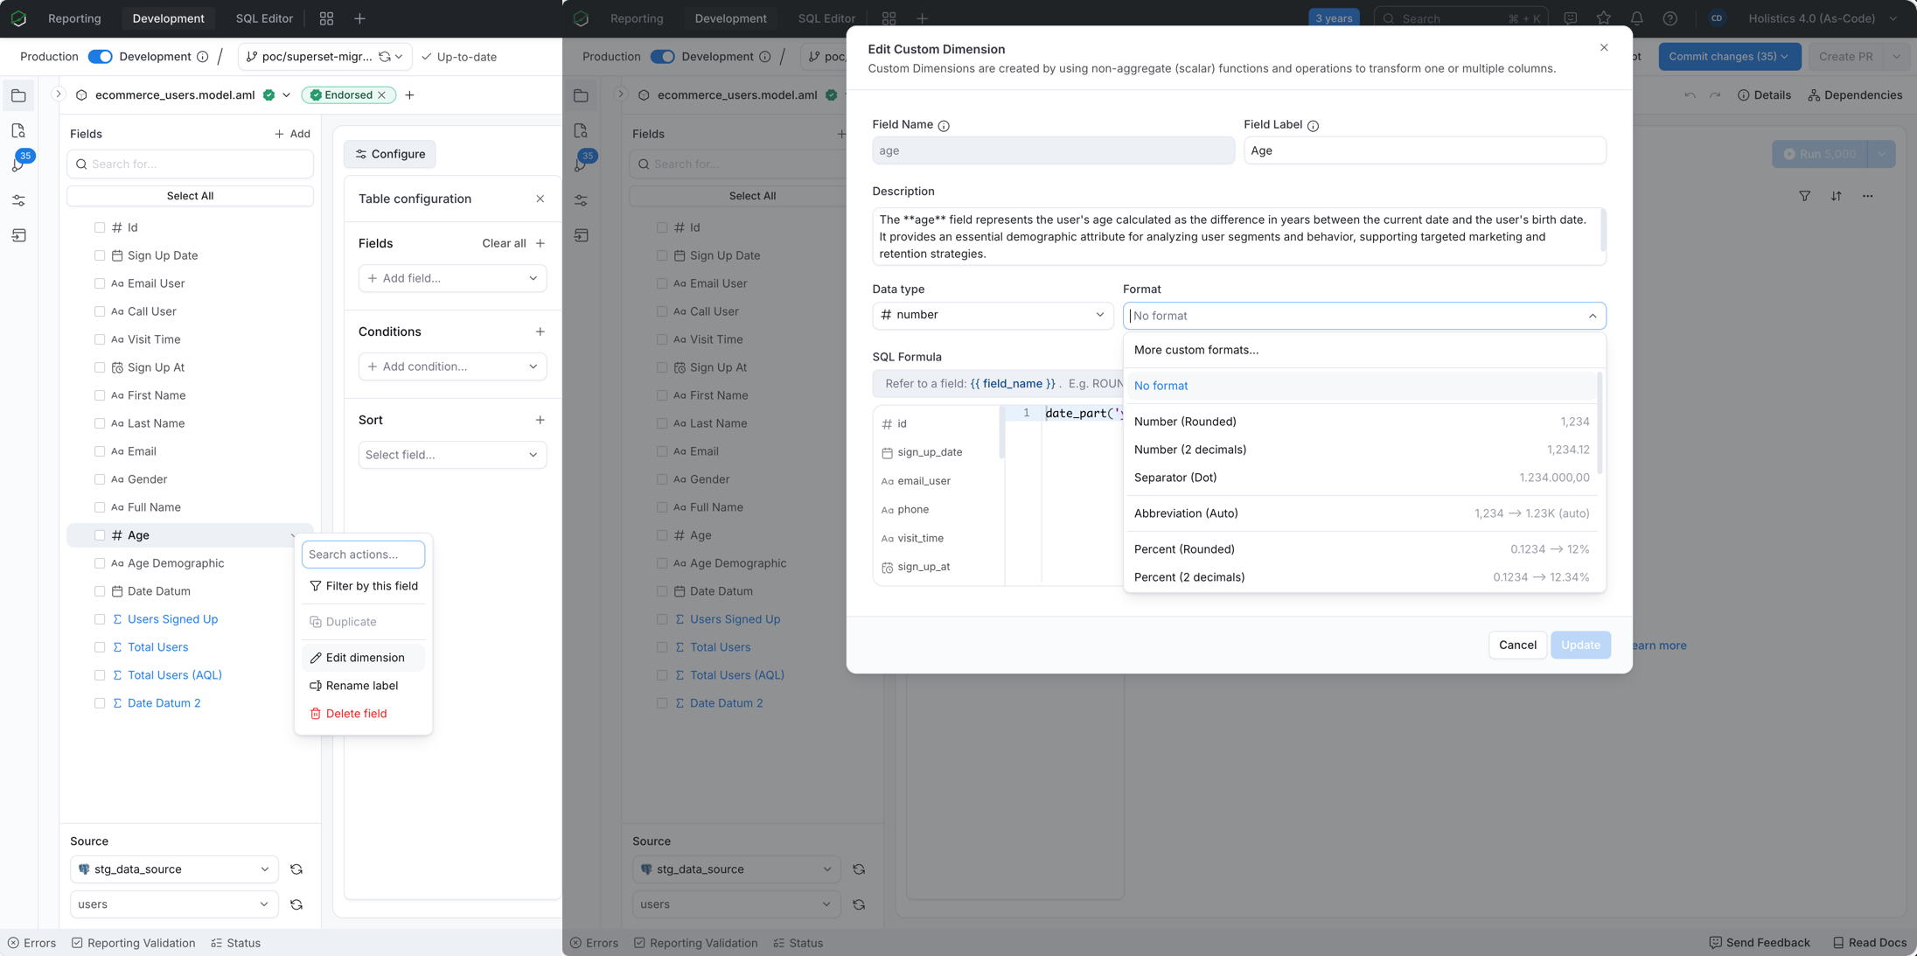Image resolution: width=1917 pixels, height=956 pixels.
Task: Check the Date Datum 2 checkbox in left window
Action: click(x=100, y=703)
